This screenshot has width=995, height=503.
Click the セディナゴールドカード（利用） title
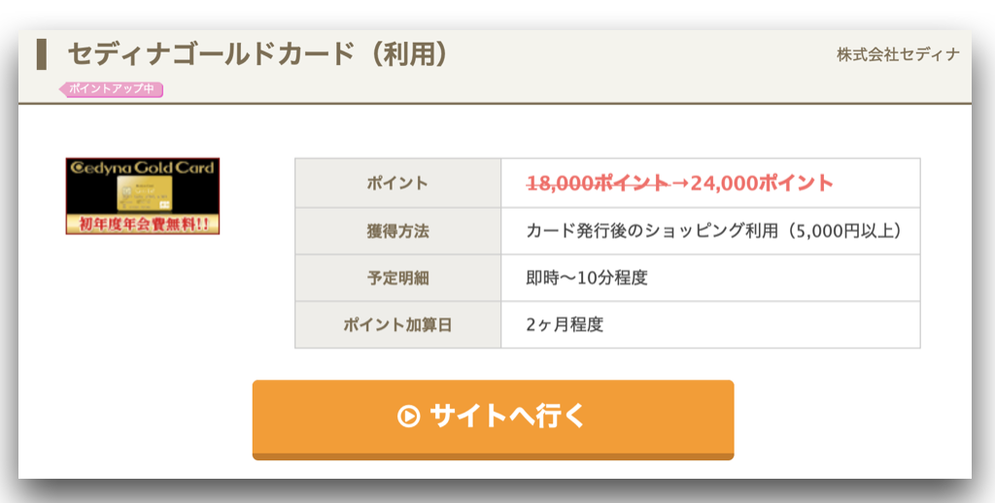click(x=258, y=55)
